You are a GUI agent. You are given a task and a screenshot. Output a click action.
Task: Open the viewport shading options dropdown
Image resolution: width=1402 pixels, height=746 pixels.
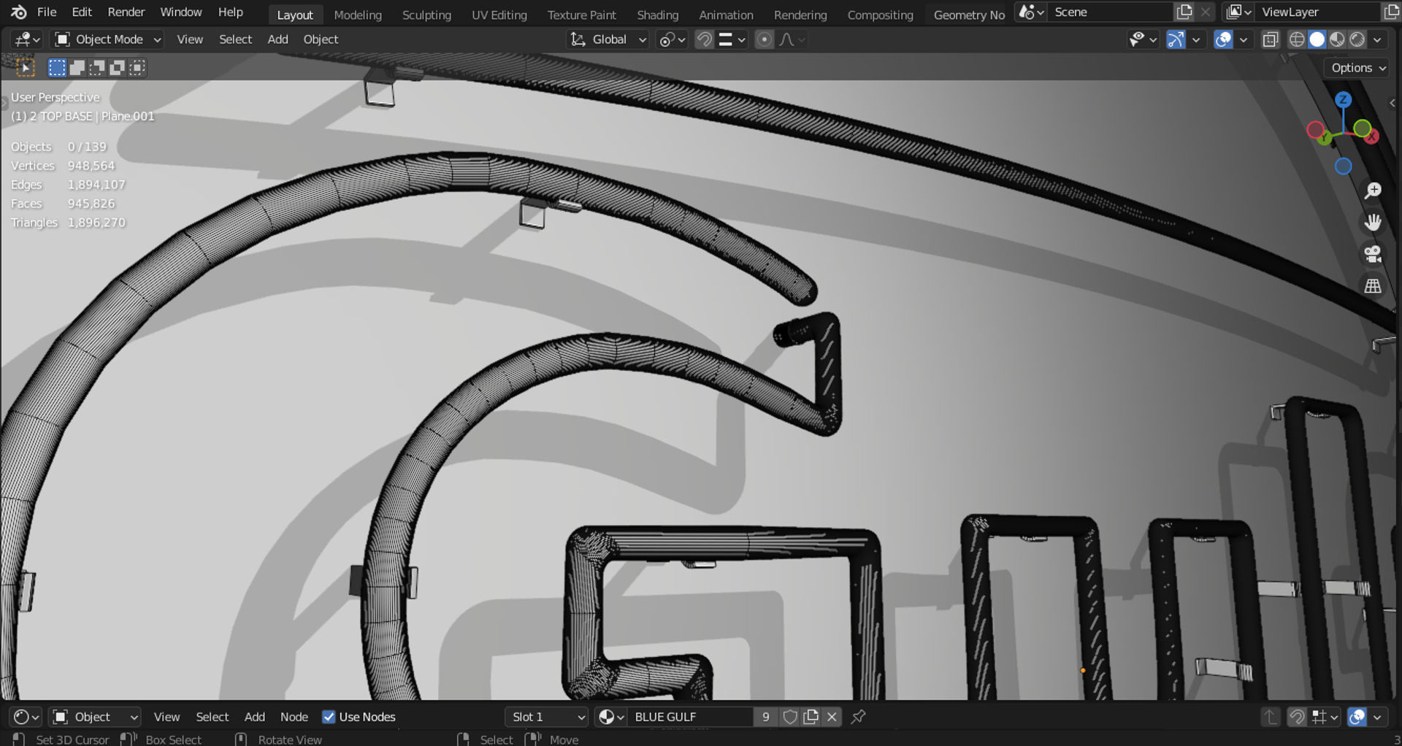1377,39
